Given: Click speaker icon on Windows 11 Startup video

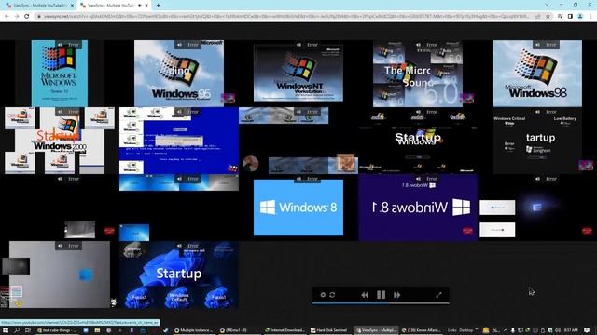Looking at the screenshot, I should [180, 246].
